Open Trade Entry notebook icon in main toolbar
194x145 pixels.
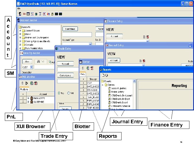tap(36, 14)
